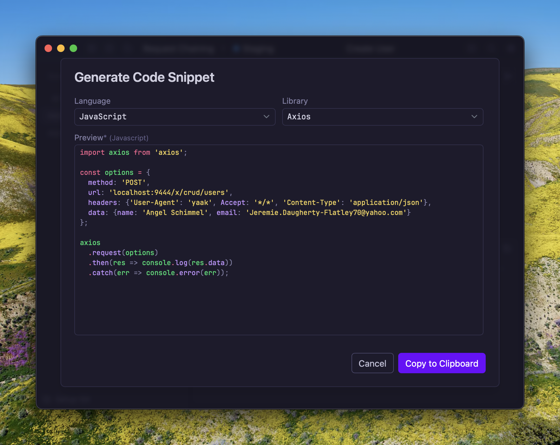The image size is (560, 445).
Task: Click the localhost:9444 url string
Action: [169, 193]
